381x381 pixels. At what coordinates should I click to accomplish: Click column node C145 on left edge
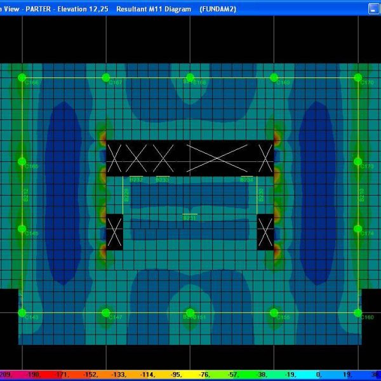[x=22, y=229]
